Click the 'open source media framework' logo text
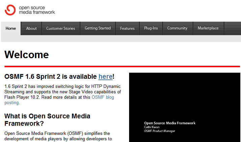 (37, 10)
